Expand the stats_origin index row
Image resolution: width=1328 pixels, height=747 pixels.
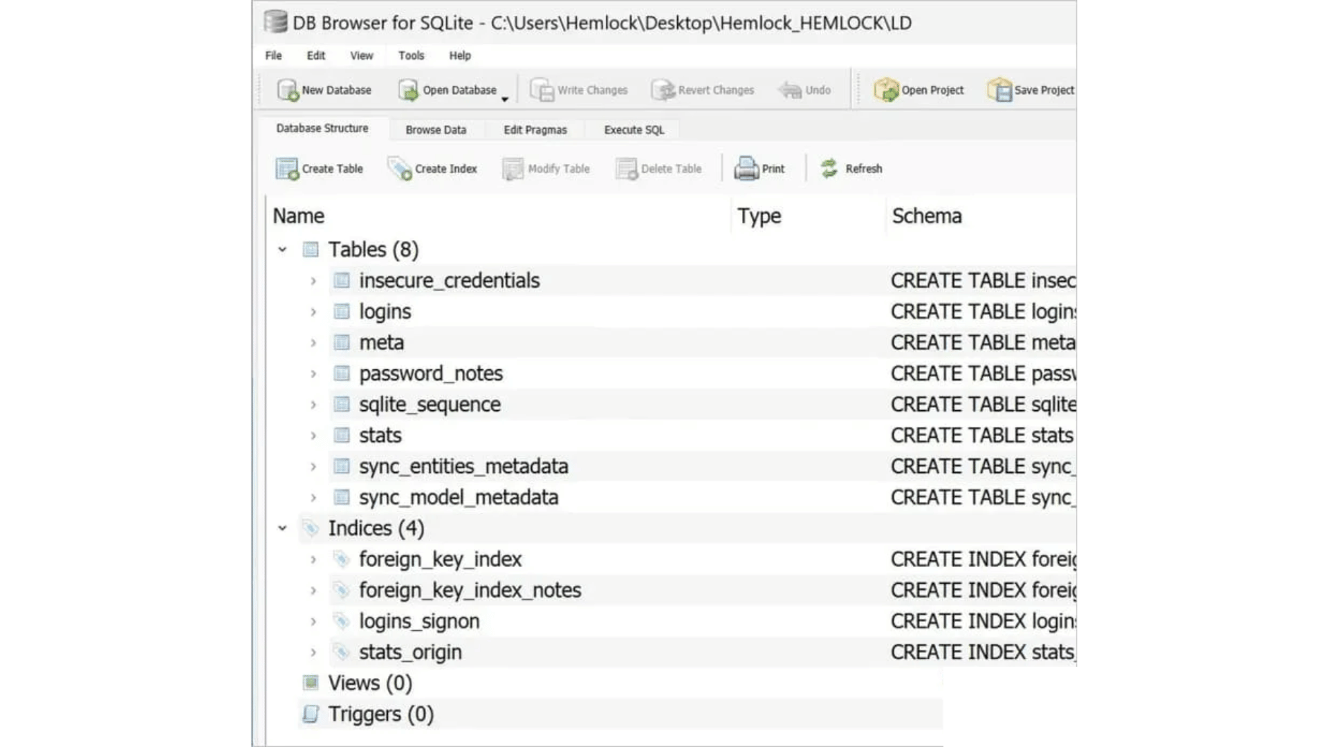313,652
